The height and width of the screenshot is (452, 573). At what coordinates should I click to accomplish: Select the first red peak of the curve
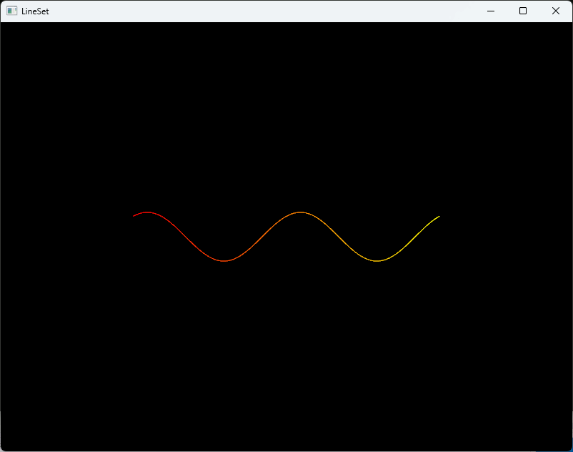(148, 212)
